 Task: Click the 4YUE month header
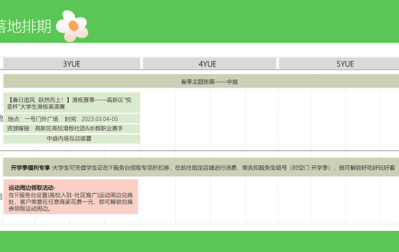(x=209, y=64)
